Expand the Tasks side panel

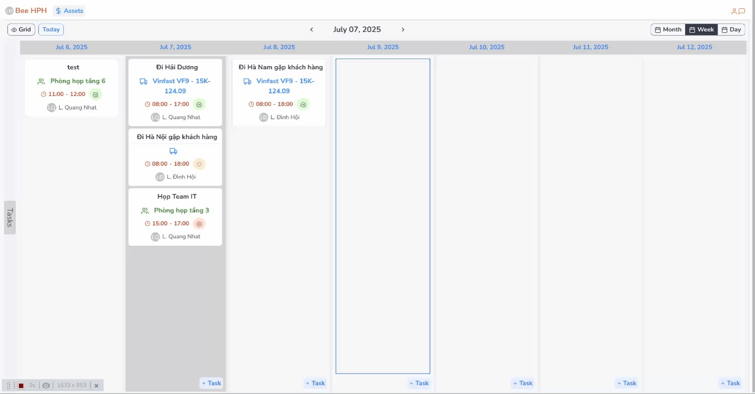[10, 218]
